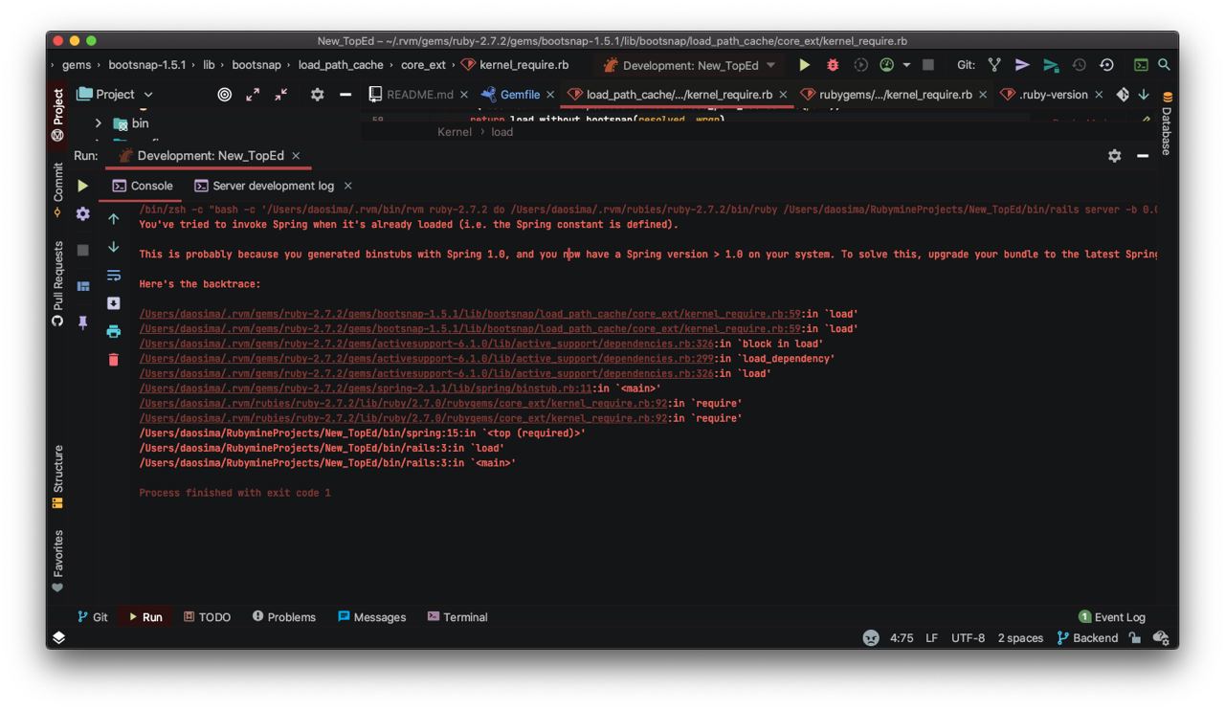Open the Structure side panel
The height and width of the screenshot is (710, 1225).
[58, 477]
